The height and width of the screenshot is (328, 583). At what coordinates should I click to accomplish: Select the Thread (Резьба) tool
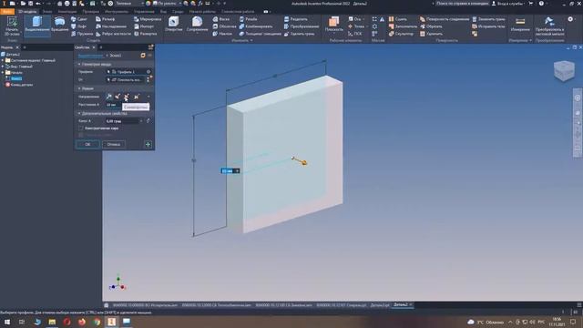tap(249, 19)
